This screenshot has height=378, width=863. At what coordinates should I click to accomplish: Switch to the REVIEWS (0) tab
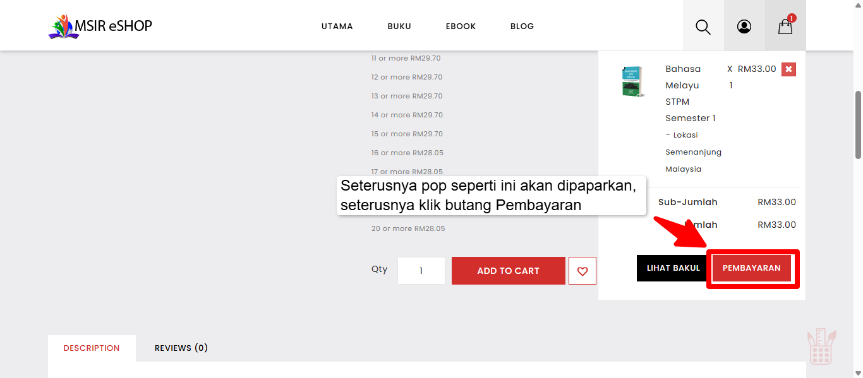181,348
